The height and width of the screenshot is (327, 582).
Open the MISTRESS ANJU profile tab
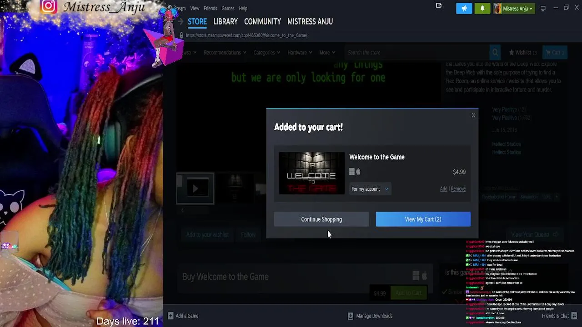pyautogui.click(x=310, y=21)
